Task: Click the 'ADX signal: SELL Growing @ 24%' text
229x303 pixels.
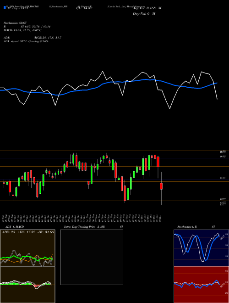Action: click(x=26, y=41)
